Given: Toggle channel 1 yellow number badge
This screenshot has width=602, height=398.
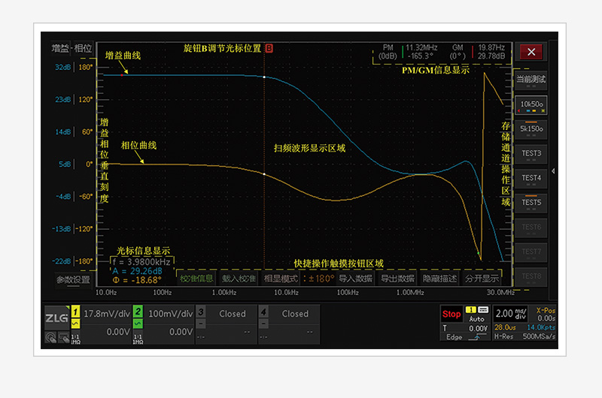Looking at the screenshot, I should tap(76, 312).
